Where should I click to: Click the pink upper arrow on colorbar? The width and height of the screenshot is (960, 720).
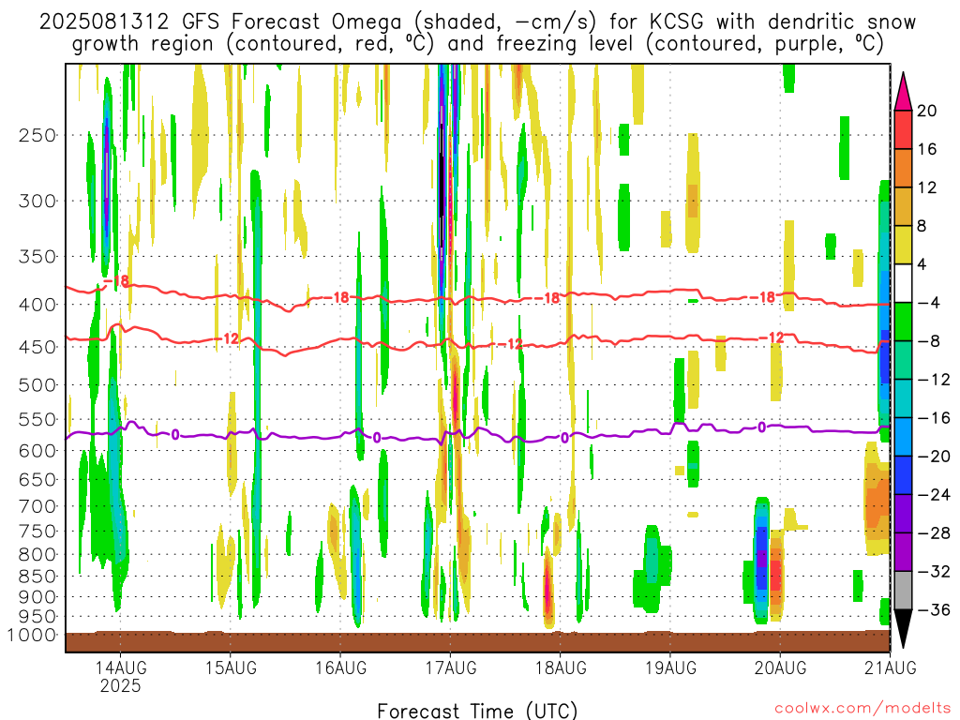pyautogui.click(x=903, y=91)
